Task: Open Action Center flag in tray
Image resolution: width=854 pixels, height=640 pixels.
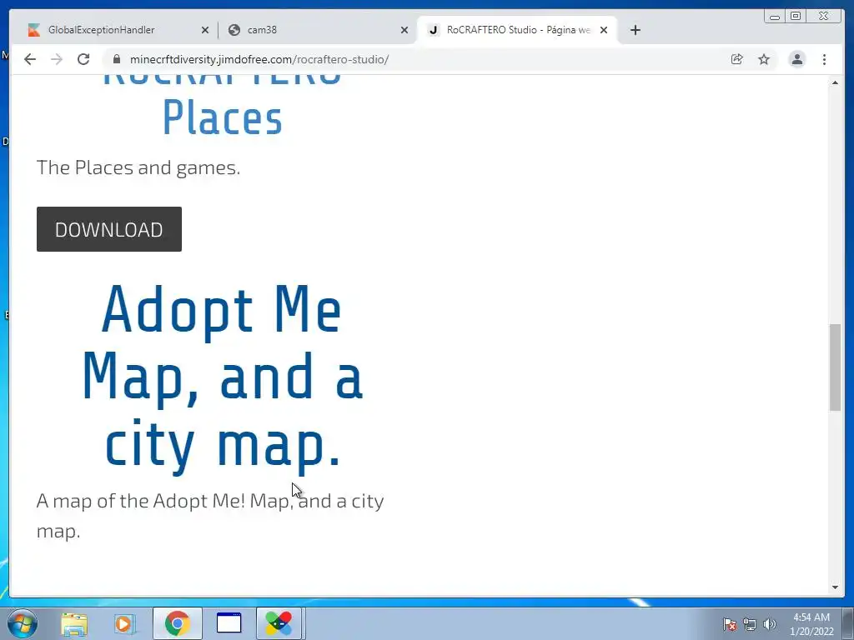Action: click(x=730, y=624)
